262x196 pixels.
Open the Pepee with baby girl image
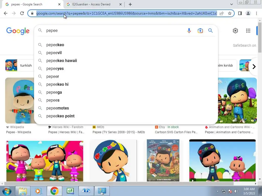click(x=222, y=160)
